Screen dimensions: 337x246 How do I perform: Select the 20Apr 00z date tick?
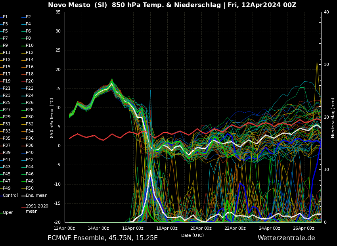(x=201, y=228)
